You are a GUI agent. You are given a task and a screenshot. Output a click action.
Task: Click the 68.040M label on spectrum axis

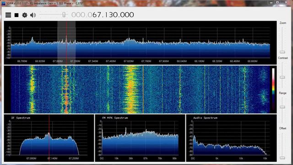click(182, 61)
